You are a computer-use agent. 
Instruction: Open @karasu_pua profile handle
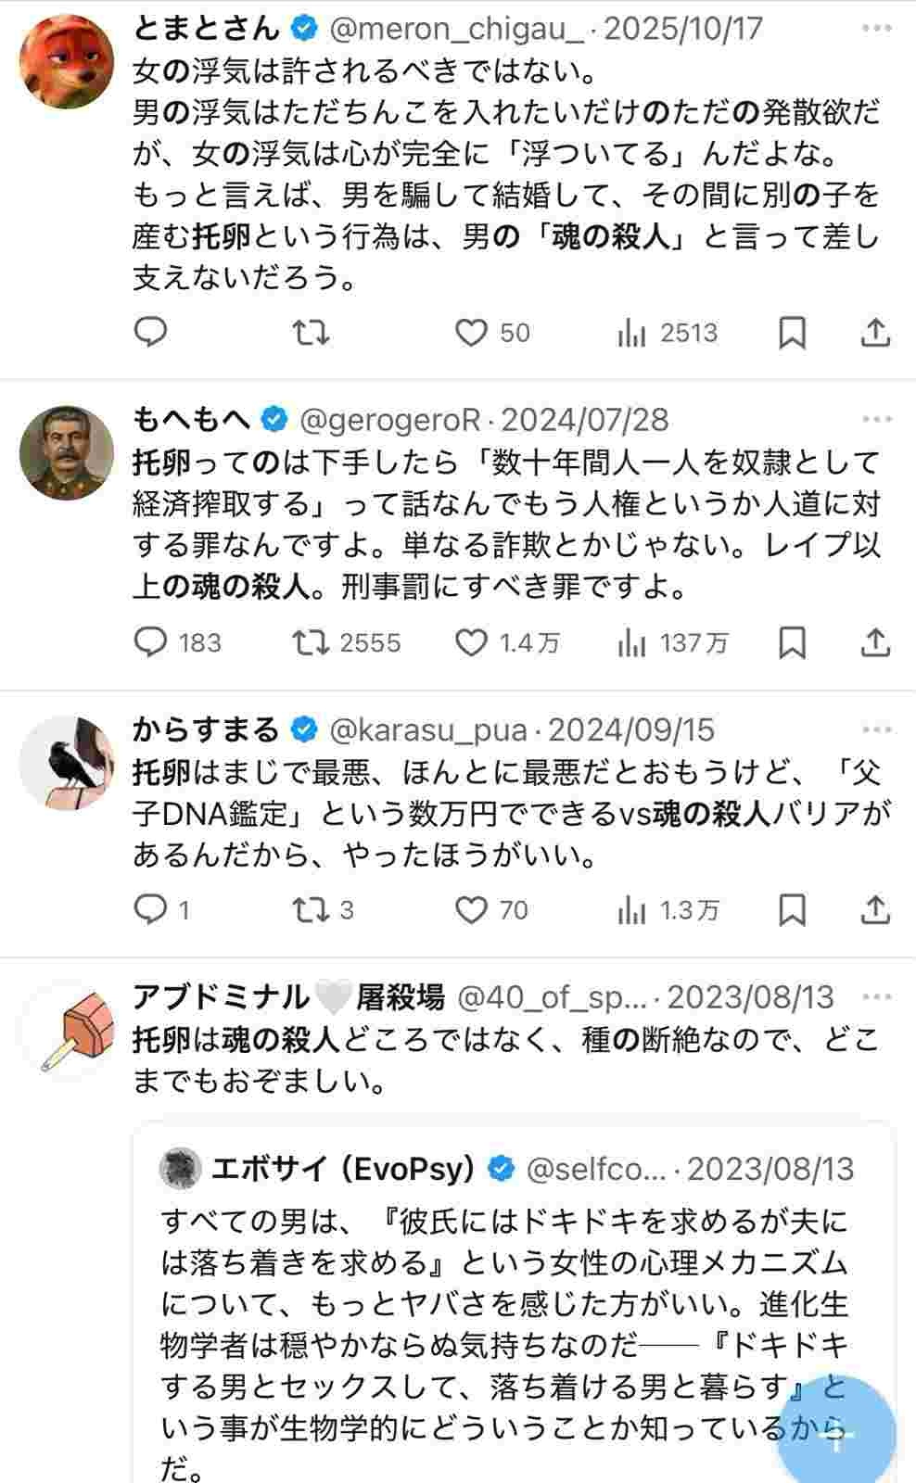[428, 730]
